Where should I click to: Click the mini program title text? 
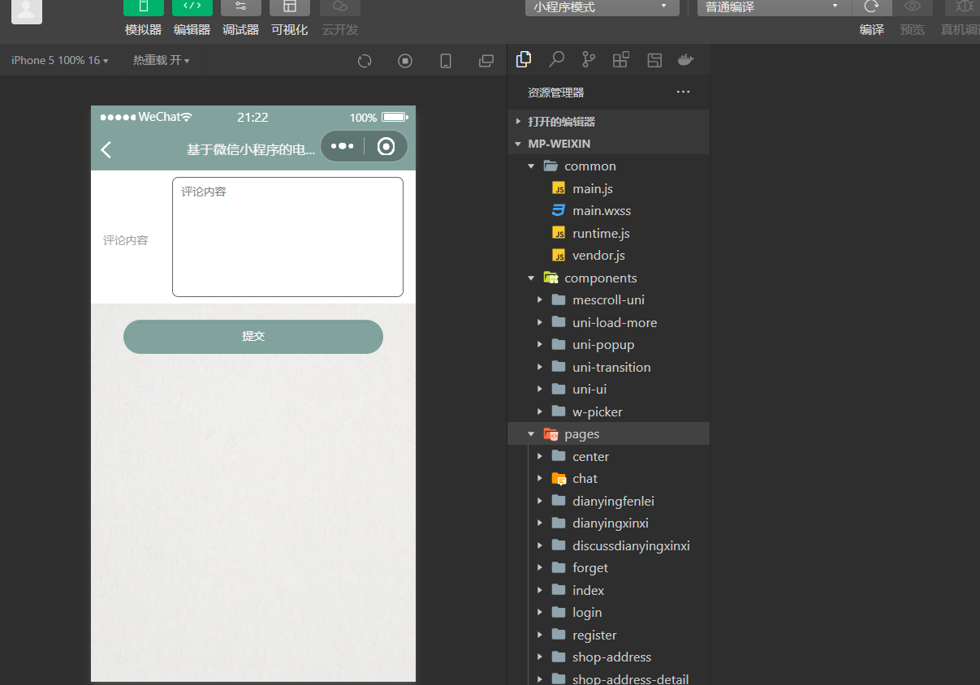251,149
